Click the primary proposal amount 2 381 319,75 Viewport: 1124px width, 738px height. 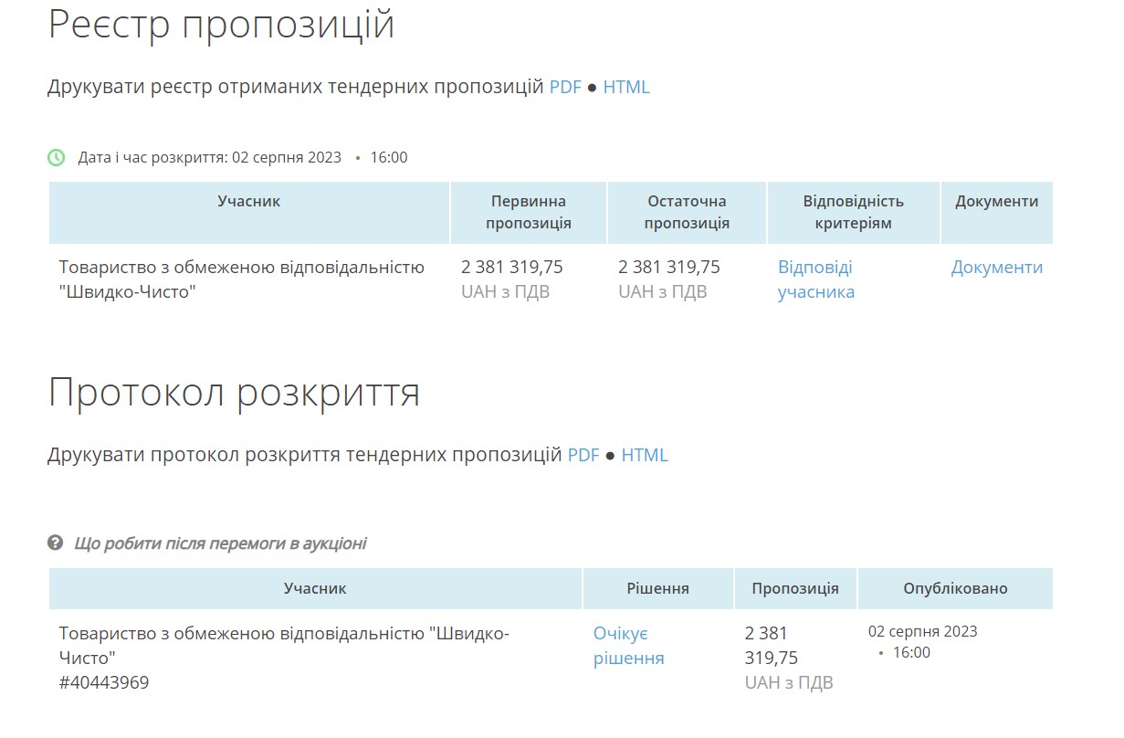click(512, 267)
